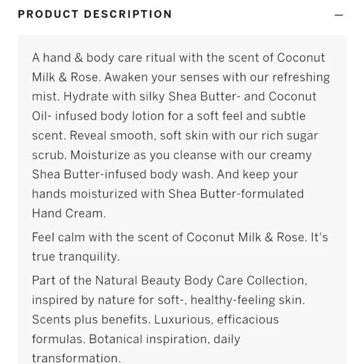
Task: Click the line 'hands moisturized with Shea Butter-formulated'
Action: click(168, 194)
